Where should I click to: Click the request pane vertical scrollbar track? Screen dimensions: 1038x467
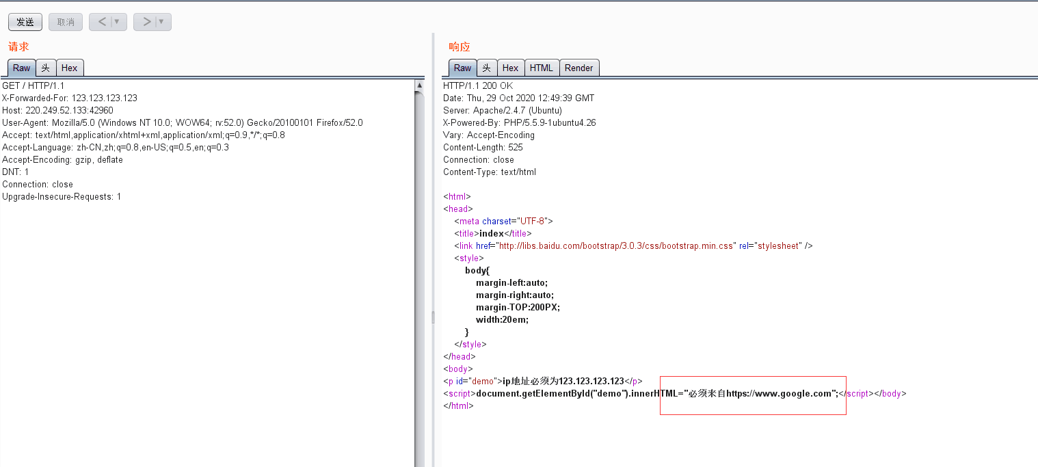coord(419,273)
